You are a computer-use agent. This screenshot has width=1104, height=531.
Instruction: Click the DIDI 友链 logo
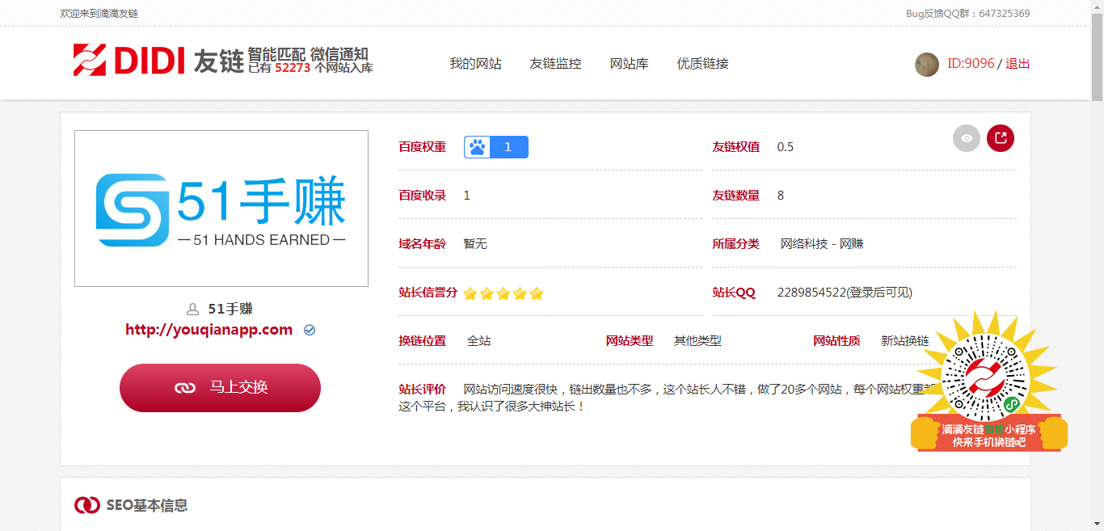click(x=158, y=60)
